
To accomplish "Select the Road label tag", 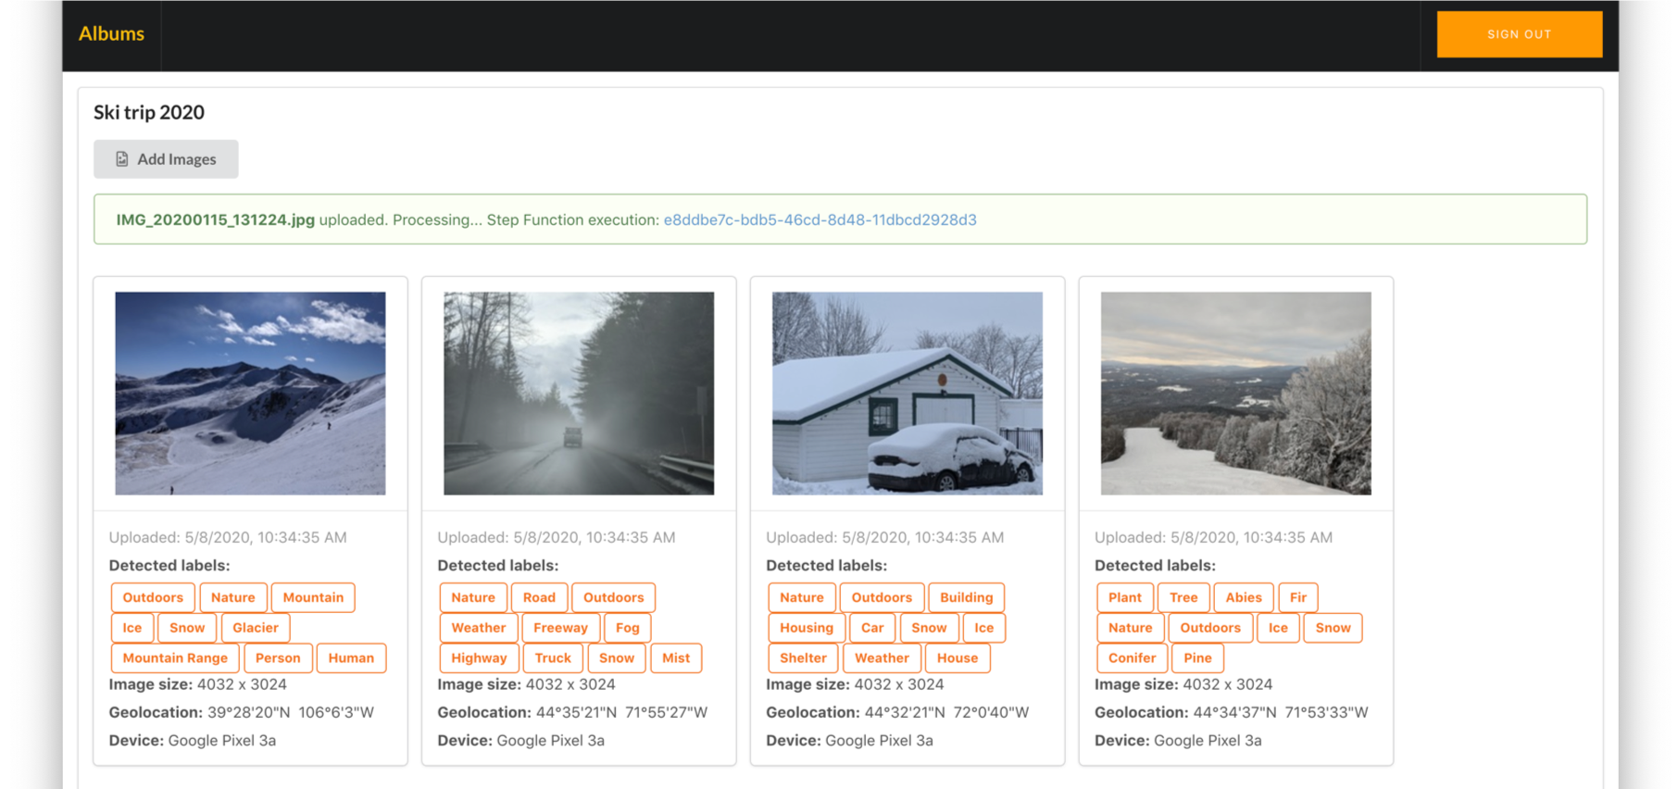I will (539, 597).
